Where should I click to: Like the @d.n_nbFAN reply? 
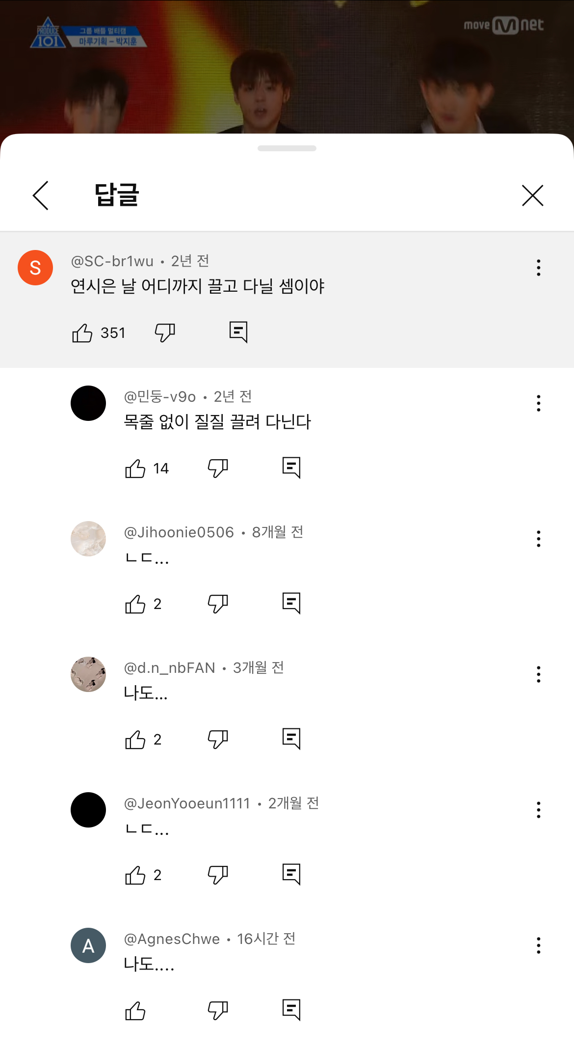pyautogui.click(x=135, y=740)
